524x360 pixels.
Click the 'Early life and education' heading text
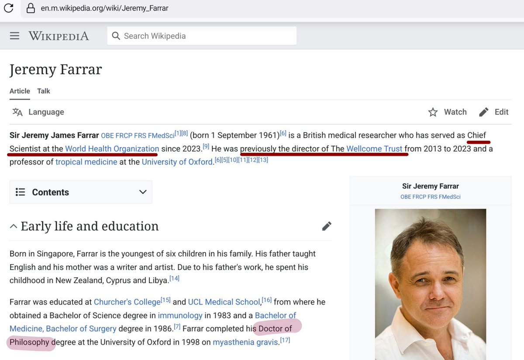[90, 226]
